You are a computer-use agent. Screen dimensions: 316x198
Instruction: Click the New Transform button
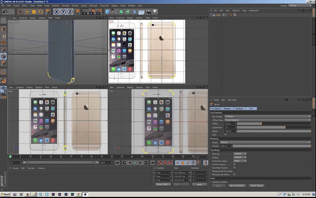(x=237, y=186)
